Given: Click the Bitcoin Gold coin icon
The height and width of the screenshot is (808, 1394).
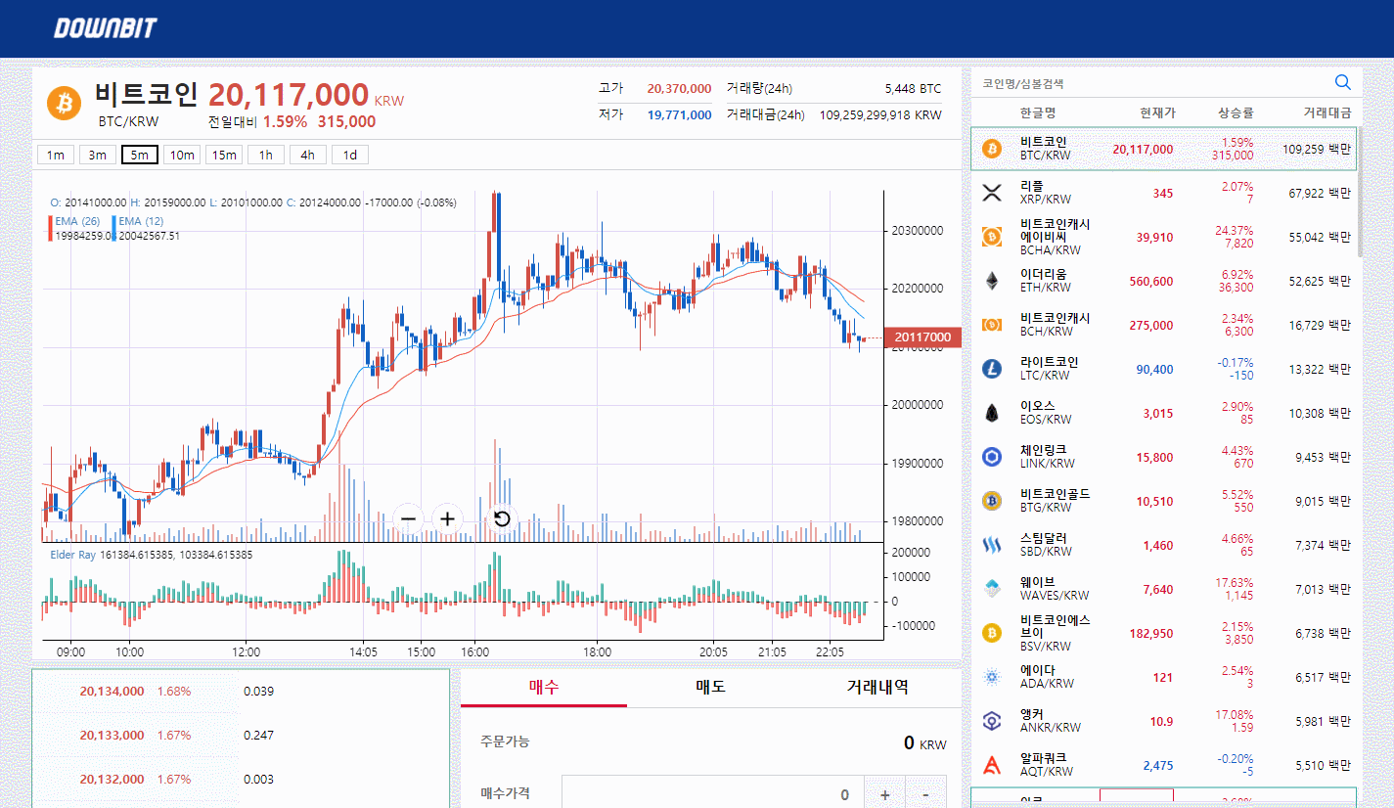Looking at the screenshot, I should (992, 501).
